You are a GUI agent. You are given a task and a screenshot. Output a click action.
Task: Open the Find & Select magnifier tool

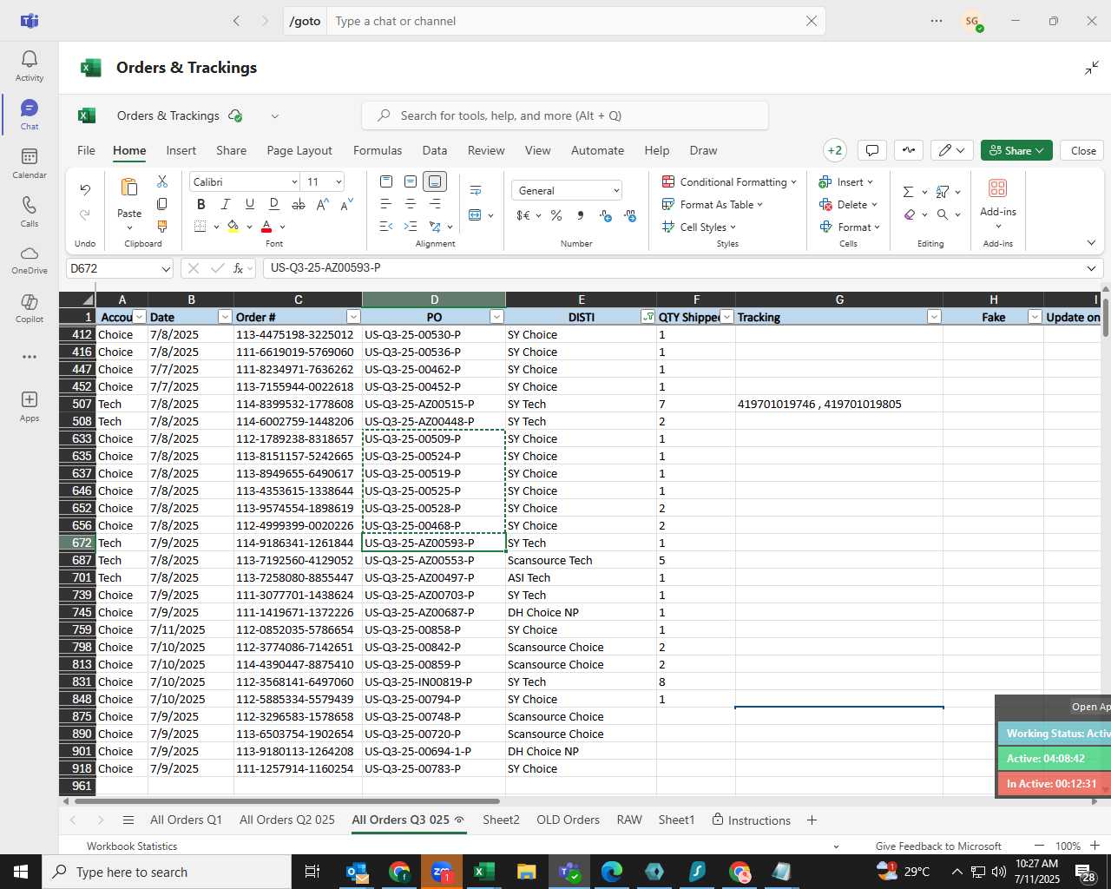pyautogui.click(x=943, y=214)
